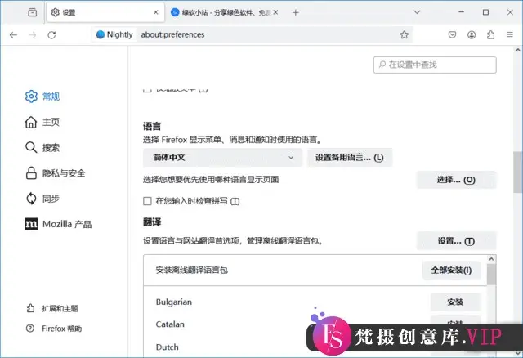Click 设置备用语言 button
The width and height of the screenshot is (523, 358).
(x=350, y=158)
